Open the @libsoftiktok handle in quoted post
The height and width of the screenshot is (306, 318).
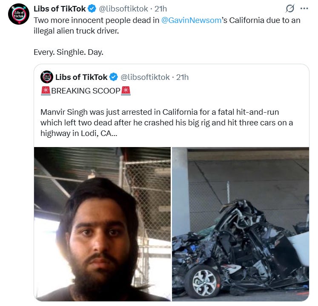pos(145,77)
